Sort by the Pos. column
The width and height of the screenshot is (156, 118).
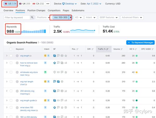[x=75, y=49]
